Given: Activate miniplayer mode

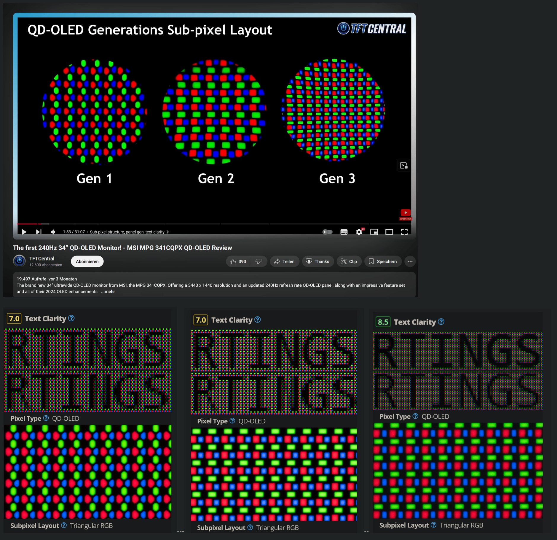Looking at the screenshot, I should 374,232.
